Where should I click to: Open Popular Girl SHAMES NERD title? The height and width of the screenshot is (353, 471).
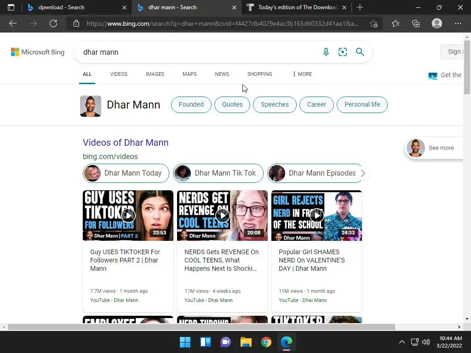coord(312,260)
